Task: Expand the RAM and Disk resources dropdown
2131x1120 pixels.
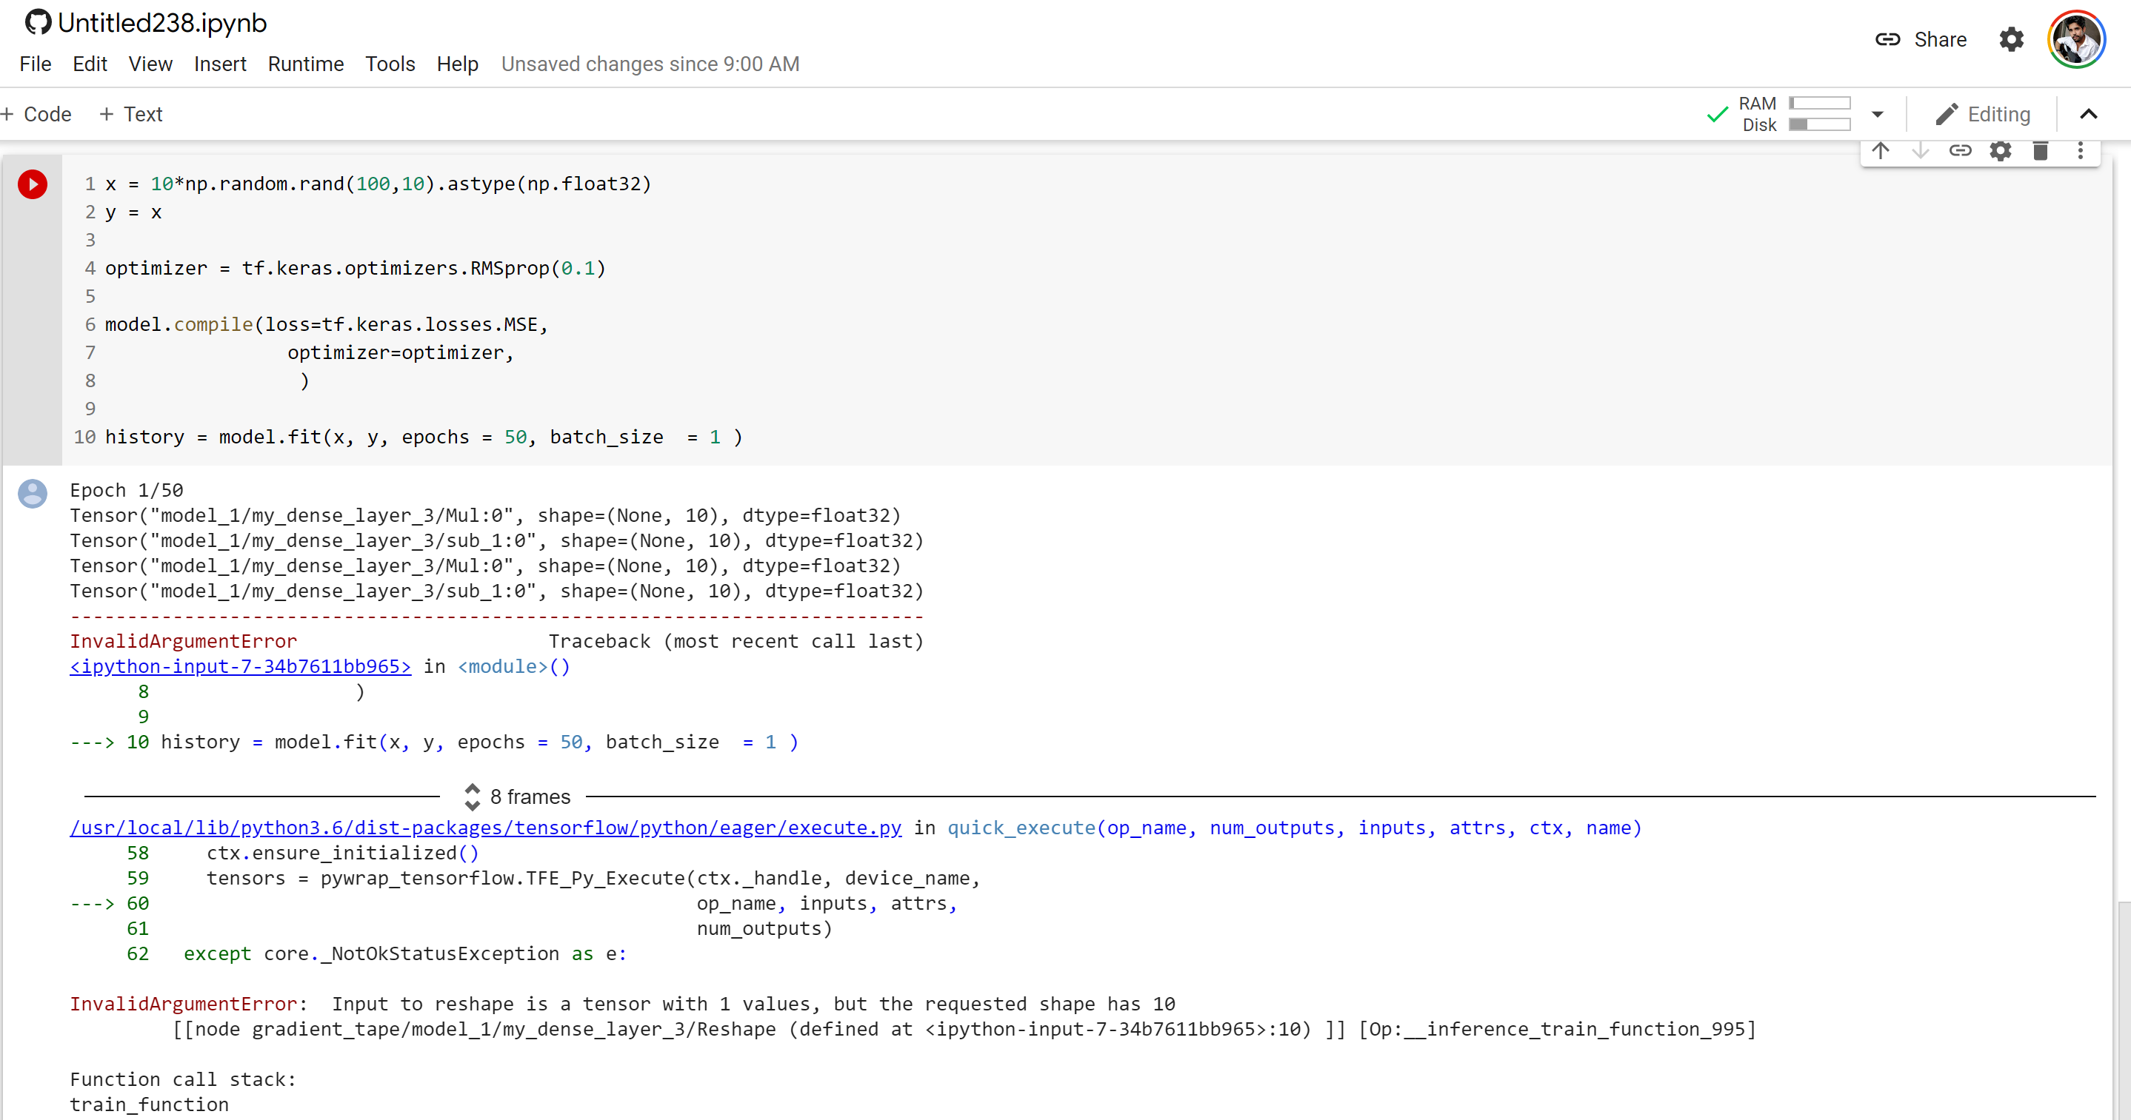Action: coord(1876,114)
